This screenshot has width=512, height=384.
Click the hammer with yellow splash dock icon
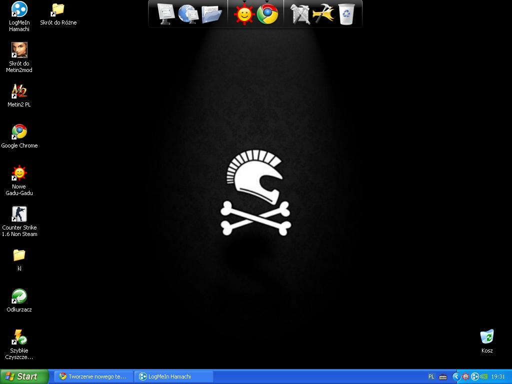click(x=323, y=14)
